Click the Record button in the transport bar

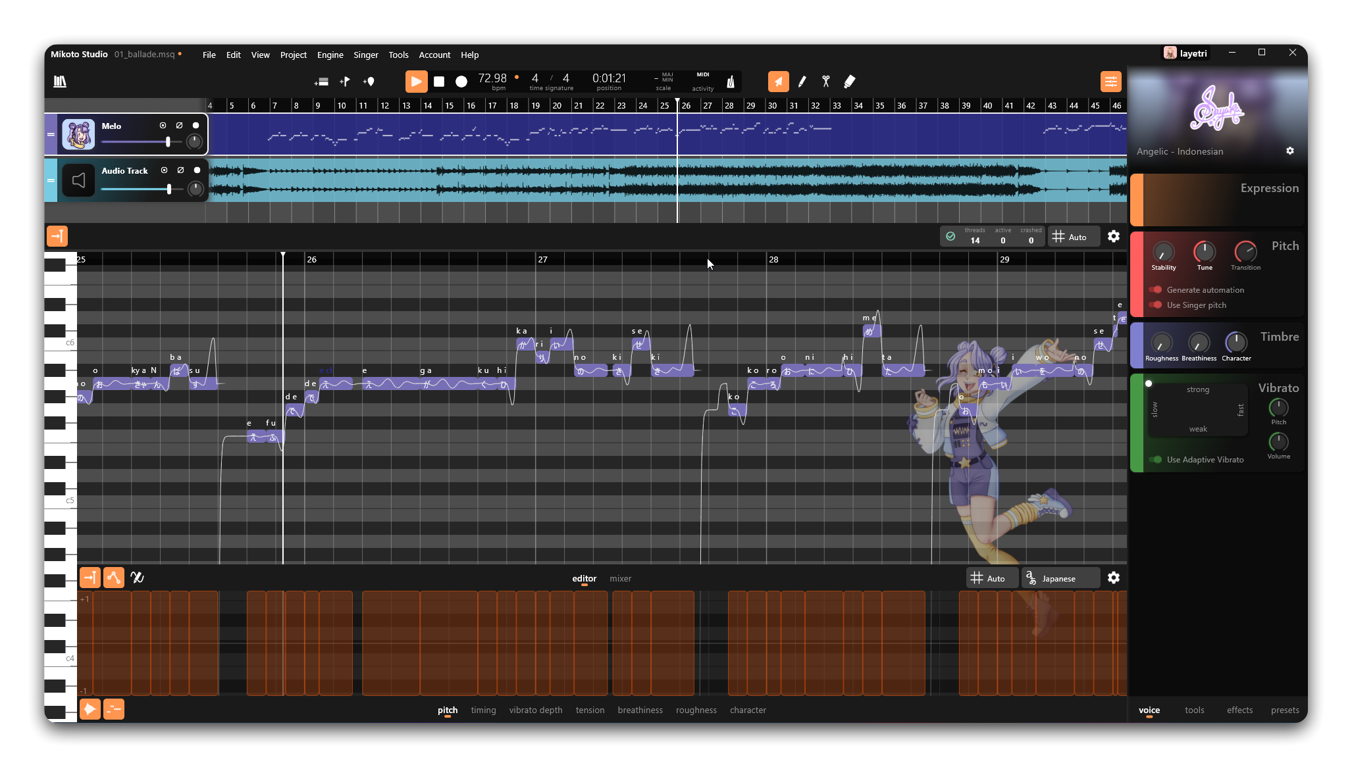coord(461,81)
